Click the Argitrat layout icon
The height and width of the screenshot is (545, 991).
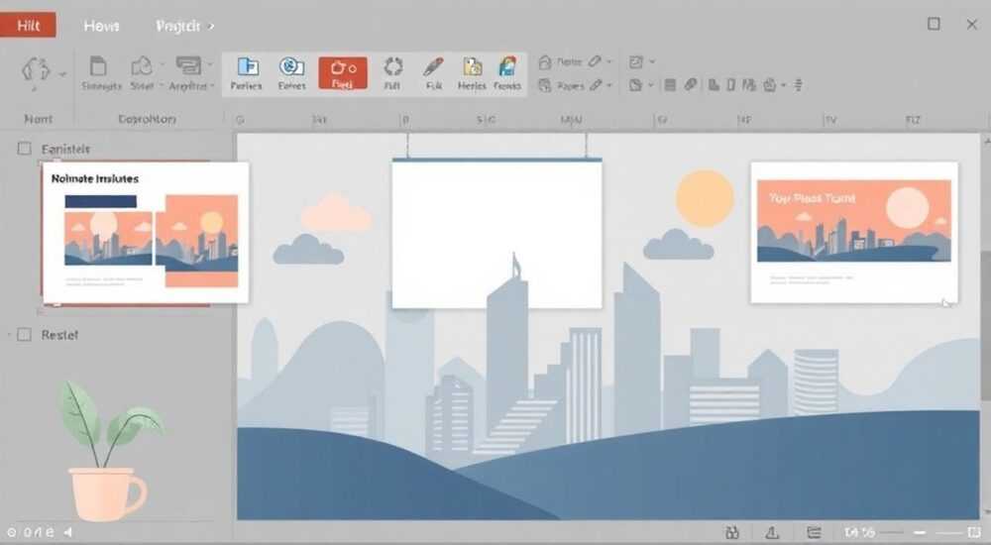click(188, 65)
